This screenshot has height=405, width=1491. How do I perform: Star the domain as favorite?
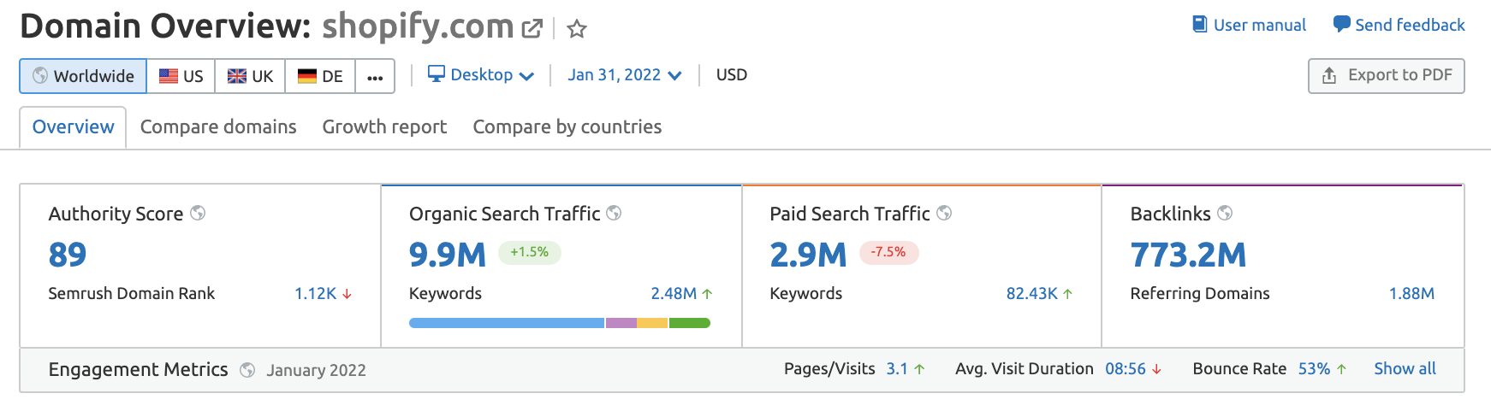point(577,29)
